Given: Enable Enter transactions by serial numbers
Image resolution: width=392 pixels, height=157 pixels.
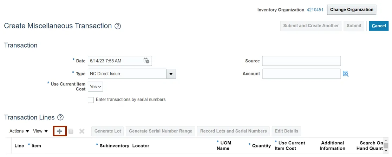Looking at the screenshot, I should 91,100.
